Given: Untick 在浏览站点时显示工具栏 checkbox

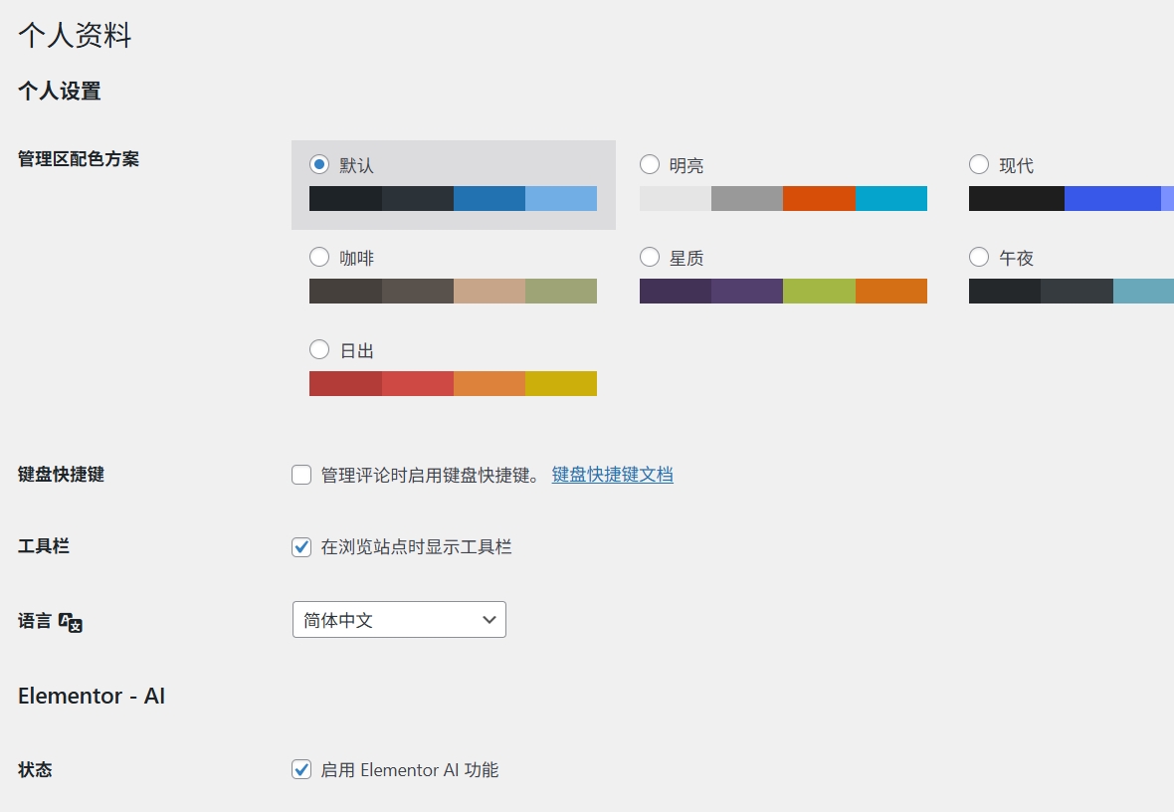Looking at the screenshot, I should (301, 546).
